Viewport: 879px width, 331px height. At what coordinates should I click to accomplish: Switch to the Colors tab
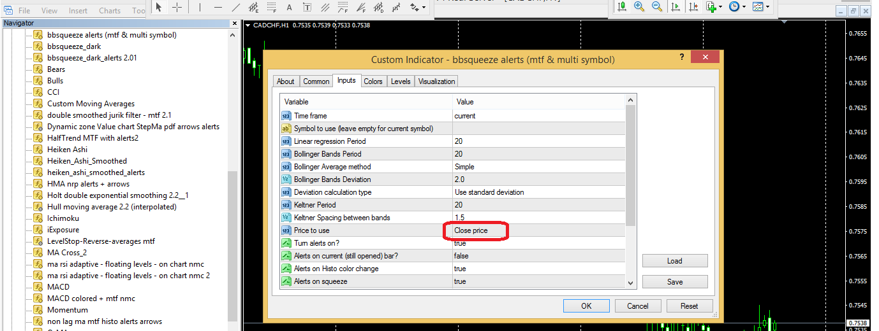[373, 81]
